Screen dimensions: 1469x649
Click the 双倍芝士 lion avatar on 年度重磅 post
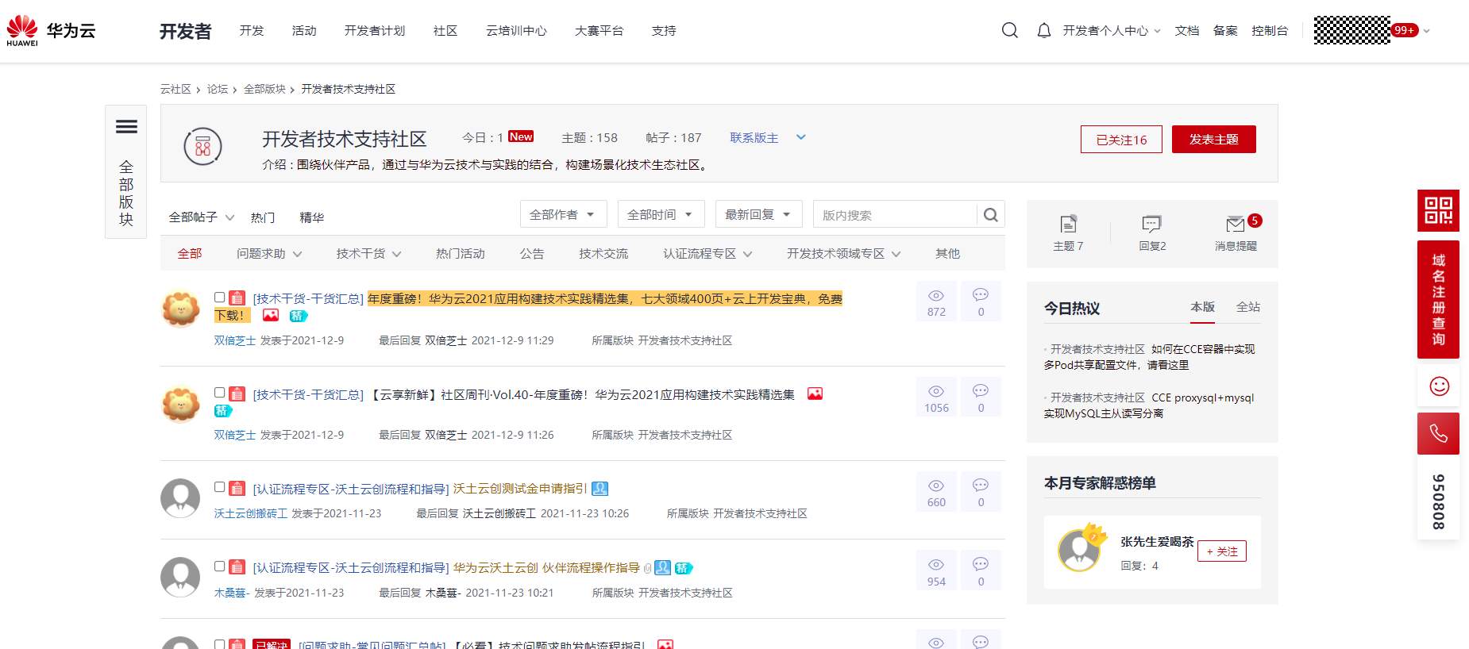pyautogui.click(x=181, y=309)
